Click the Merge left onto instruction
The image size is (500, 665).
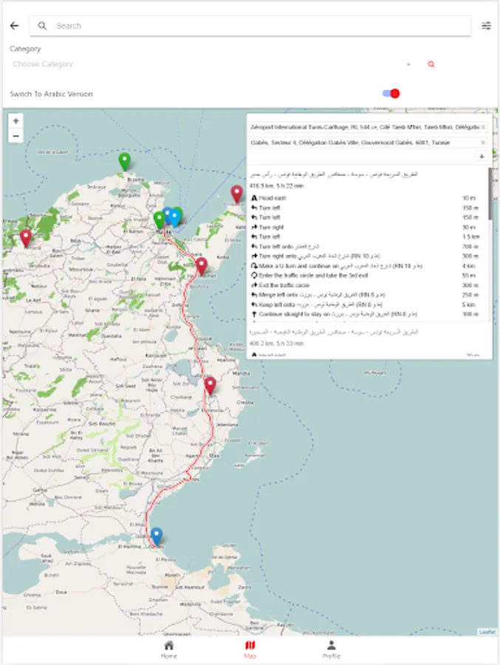[365, 295]
